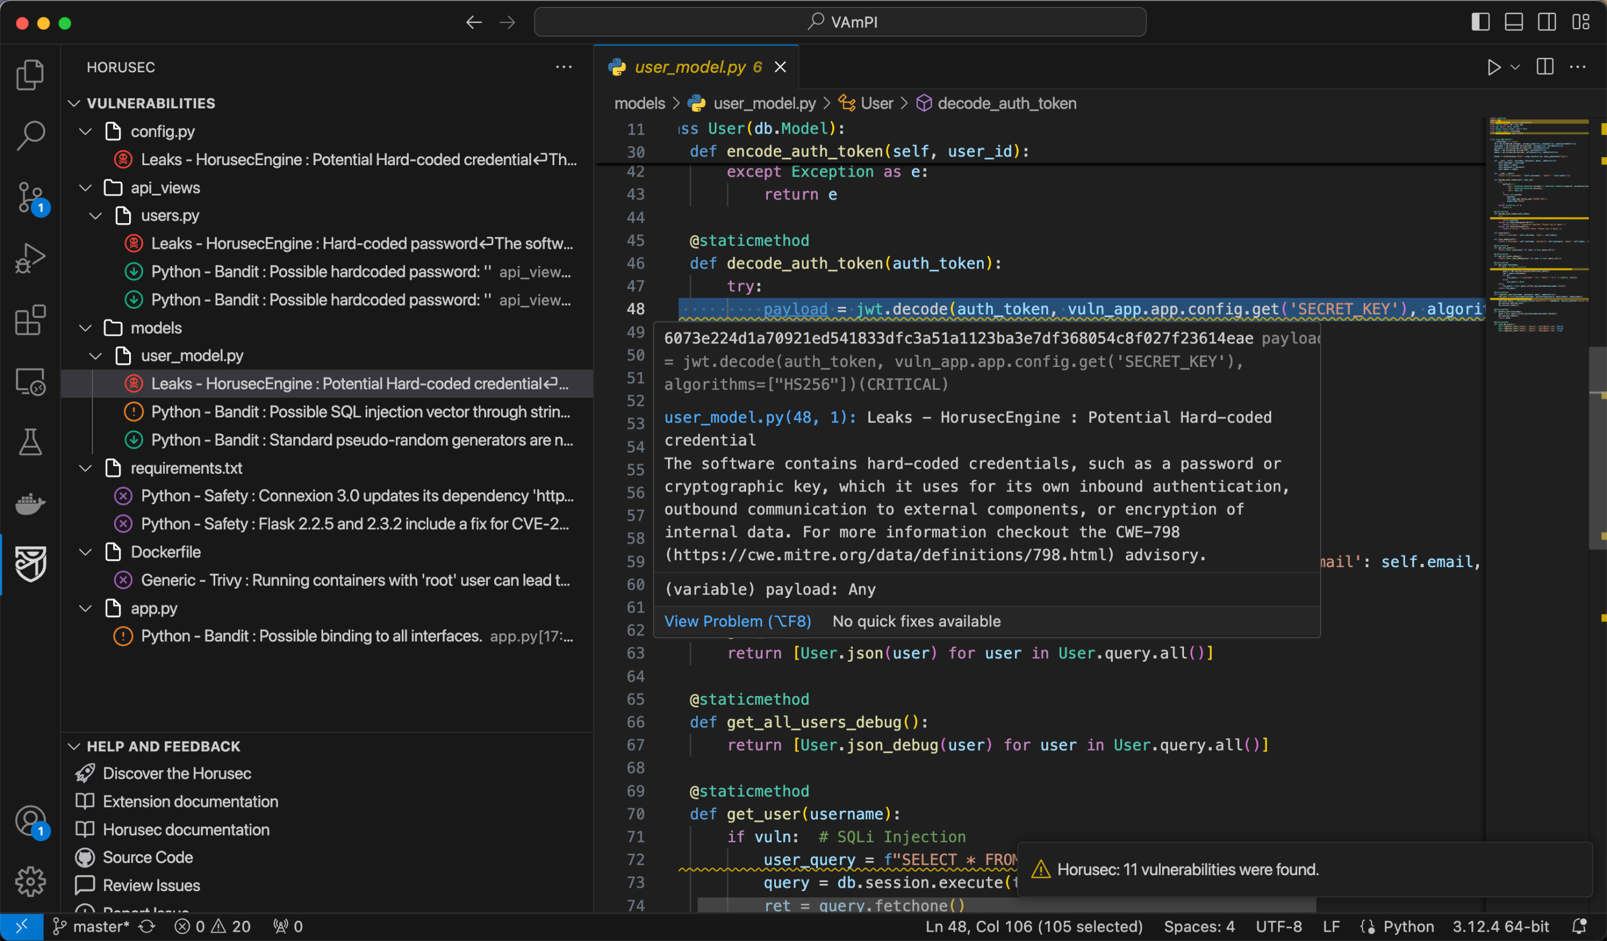This screenshot has height=941, width=1607.
Task: Click View Problem link in hover popup
Action: pos(738,621)
